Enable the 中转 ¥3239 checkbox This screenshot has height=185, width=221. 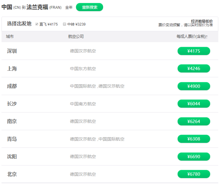tap(64, 24)
